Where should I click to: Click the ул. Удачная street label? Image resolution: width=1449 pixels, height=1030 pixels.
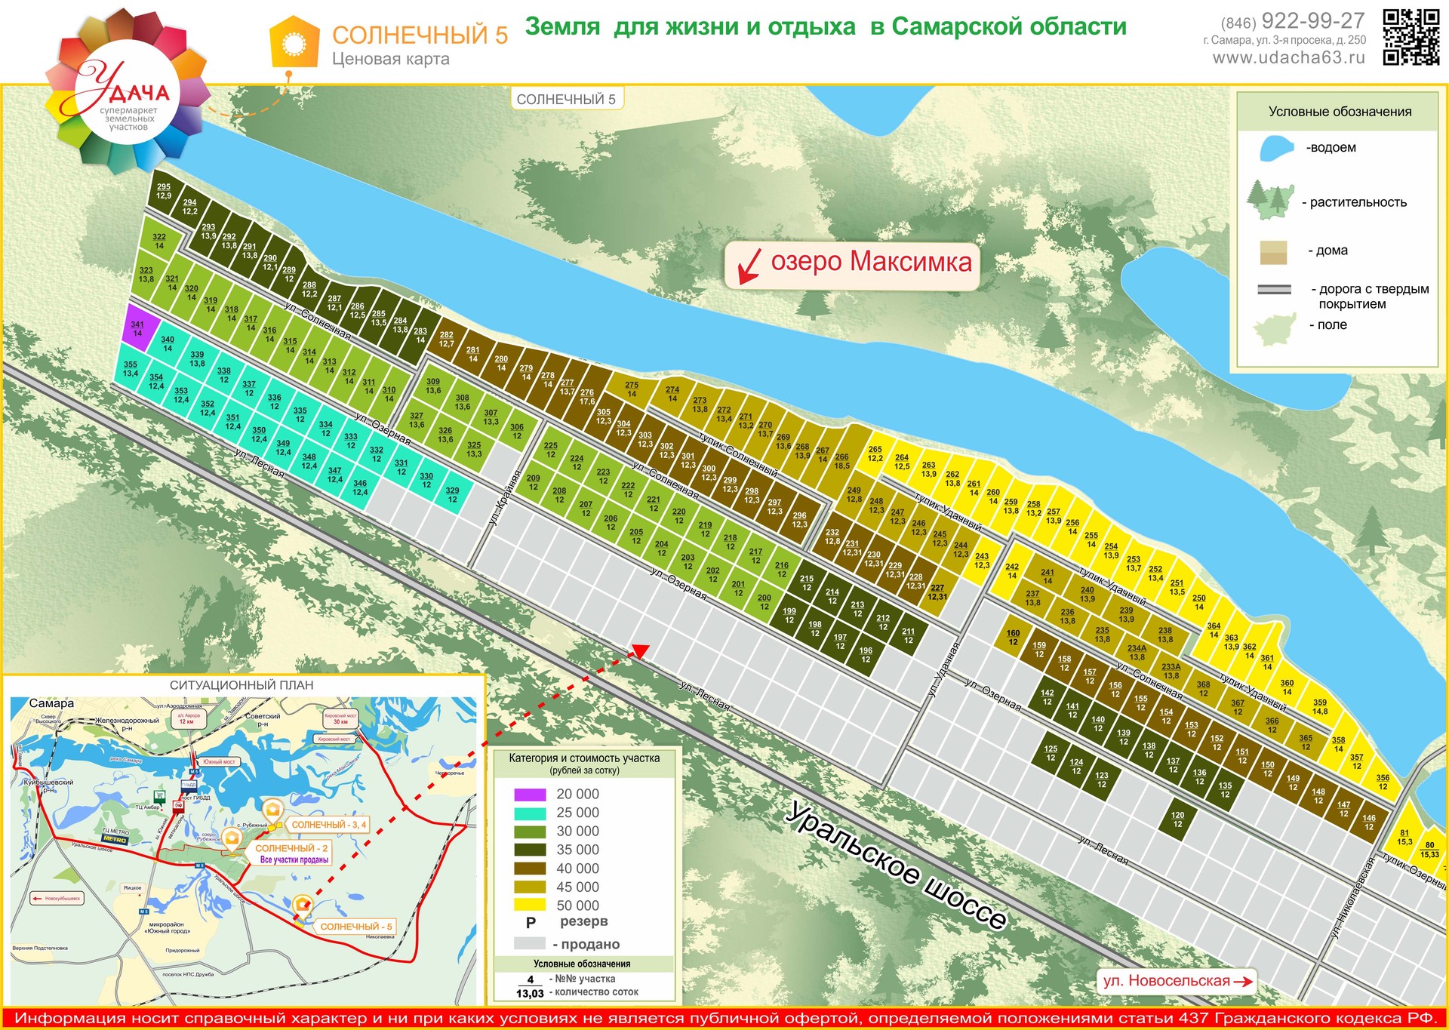pos(943,670)
